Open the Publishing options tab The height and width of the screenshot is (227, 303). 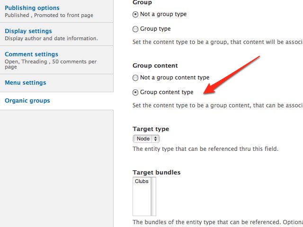(32, 8)
